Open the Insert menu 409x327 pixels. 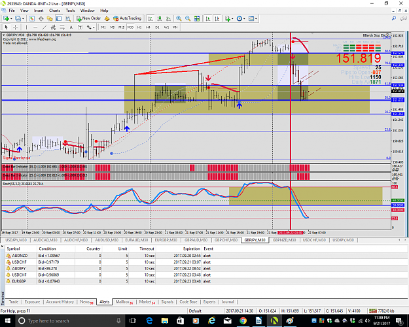pyautogui.click(x=39, y=10)
